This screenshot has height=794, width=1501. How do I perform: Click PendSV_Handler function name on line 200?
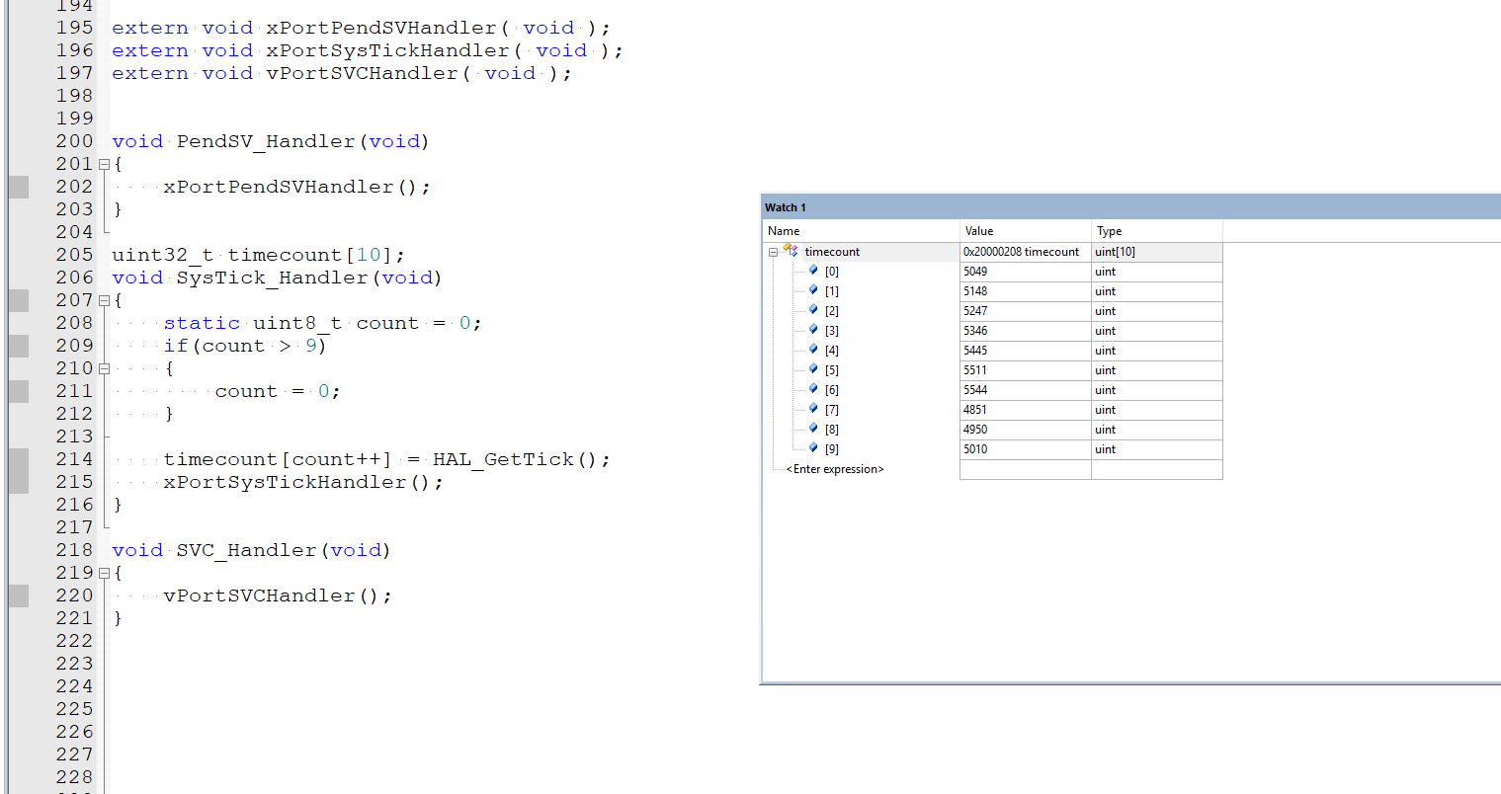(267, 141)
